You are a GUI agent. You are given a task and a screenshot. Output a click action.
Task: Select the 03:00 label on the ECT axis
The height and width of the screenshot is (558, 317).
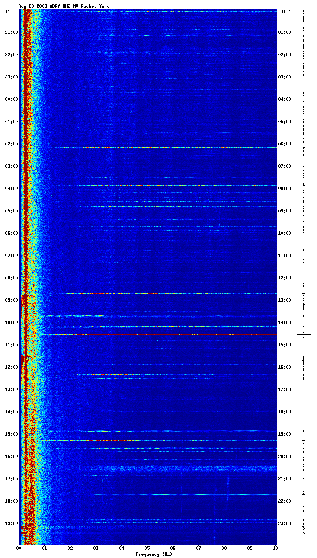pyautogui.click(x=12, y=166)
